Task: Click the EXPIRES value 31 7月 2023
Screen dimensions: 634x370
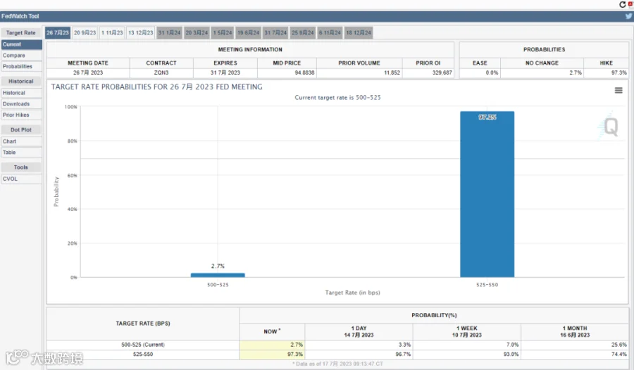Action: [x=225, y=72]
